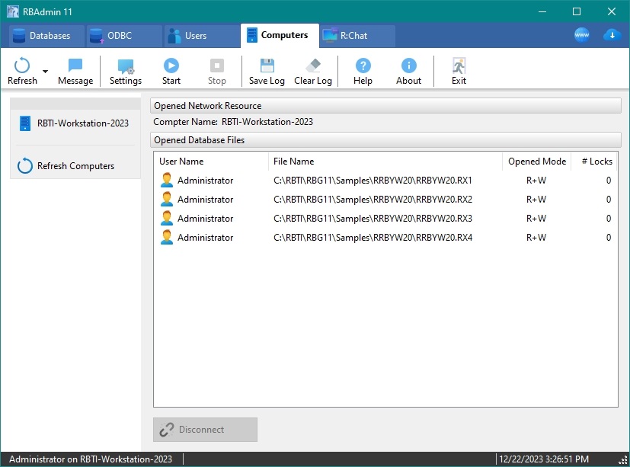Click file path ending RRBYW20.RX4
Screen dimensions: 630x467
click(x=373, y=238)
